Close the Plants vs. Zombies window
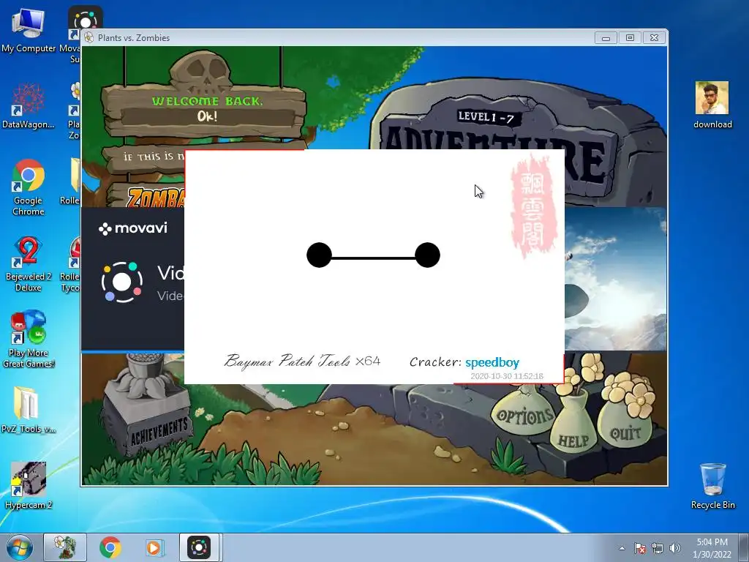Screen dimensions: 749x562 [x=654, y=38]
